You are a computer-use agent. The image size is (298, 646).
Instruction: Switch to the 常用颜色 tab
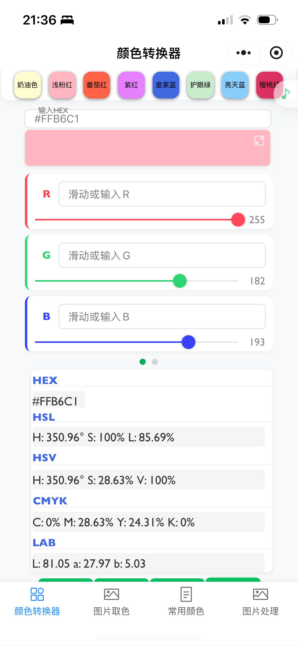pos(186,601)
